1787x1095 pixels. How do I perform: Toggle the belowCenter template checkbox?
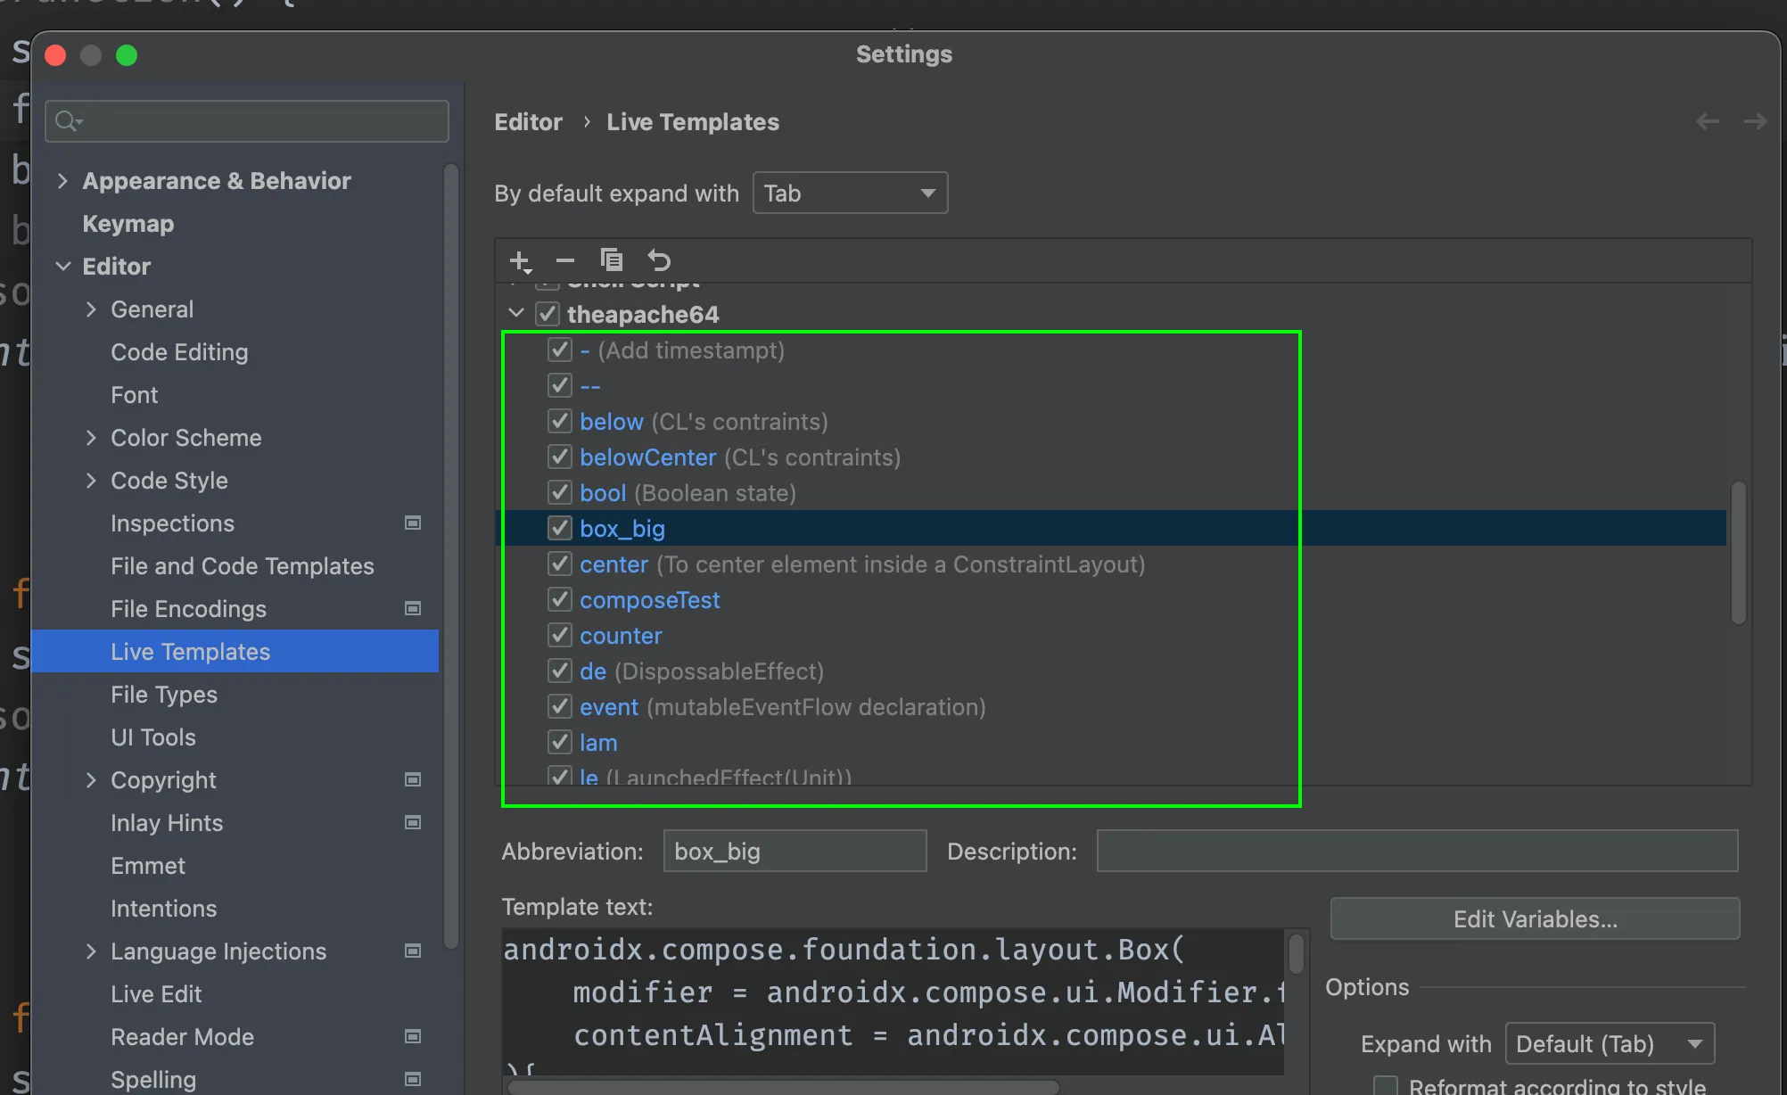coord(560,457)
